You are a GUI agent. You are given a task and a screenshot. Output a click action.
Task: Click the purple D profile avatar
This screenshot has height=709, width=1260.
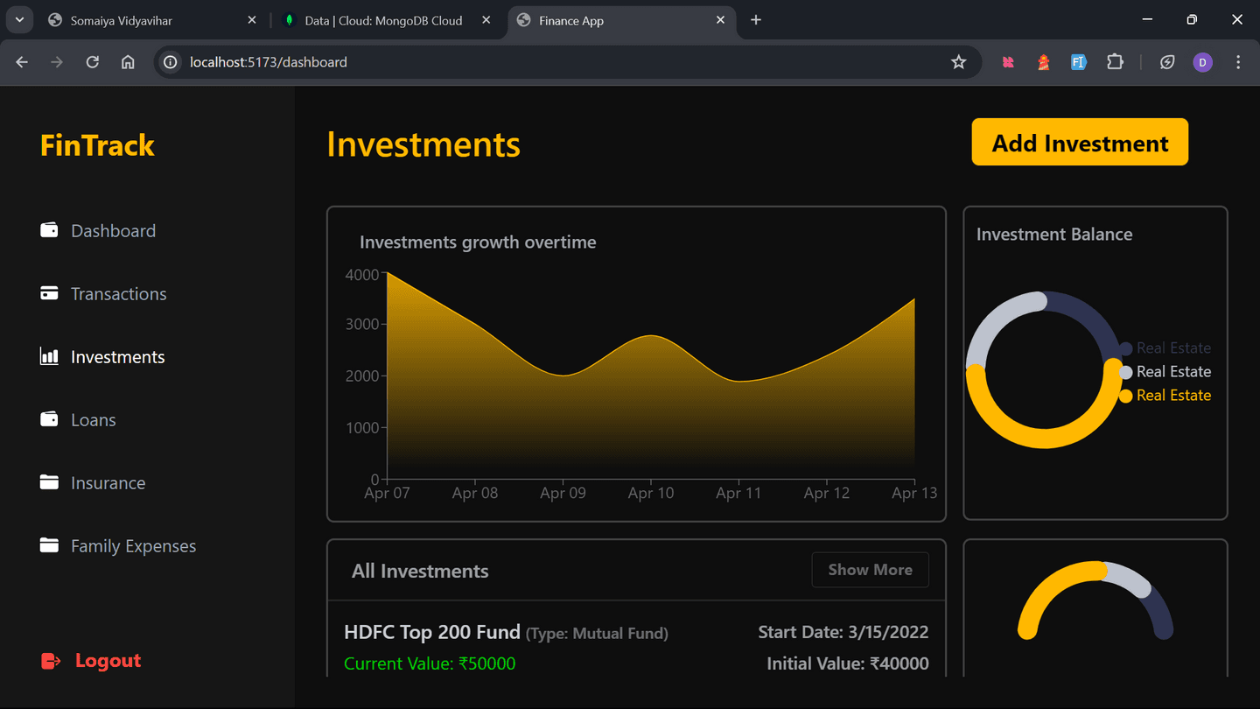(x=1203, y=62)
